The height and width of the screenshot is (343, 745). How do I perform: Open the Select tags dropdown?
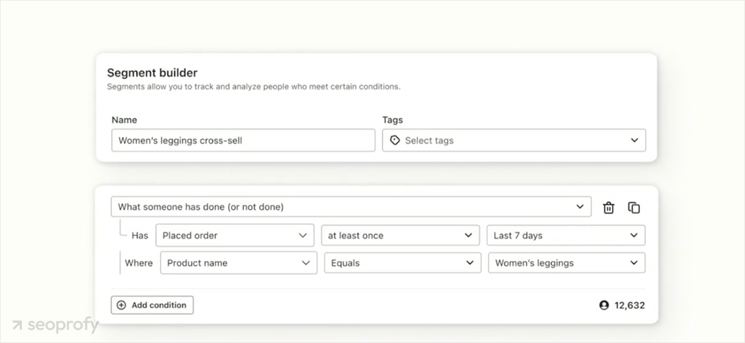513,141
